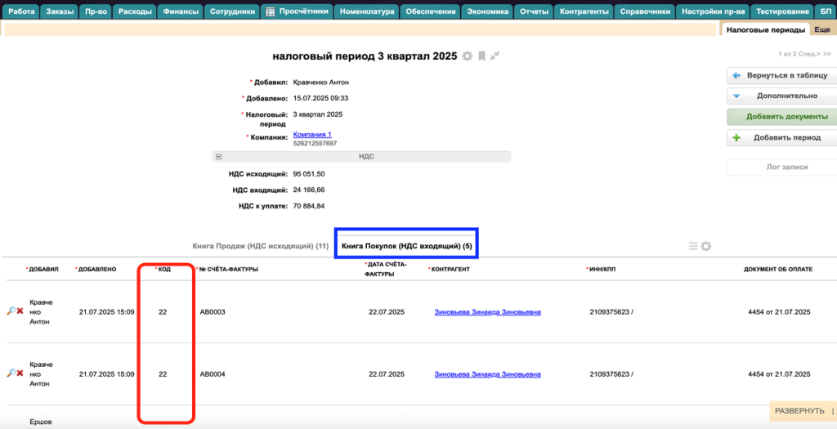Delete the АВ0004 row with the red cross
This screenshot has width=837, height=429.
tap(20, 373)
